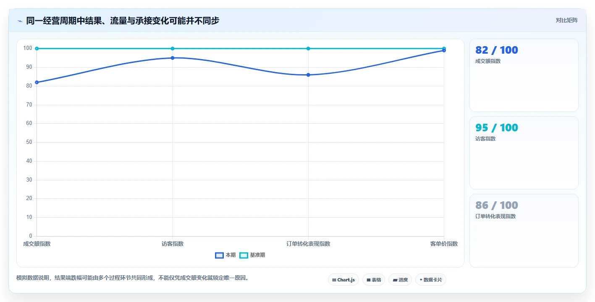Toggle the 基准期 legend item
Image resolution: width=595 pixels, height=302 pixels.
(252, 255)
